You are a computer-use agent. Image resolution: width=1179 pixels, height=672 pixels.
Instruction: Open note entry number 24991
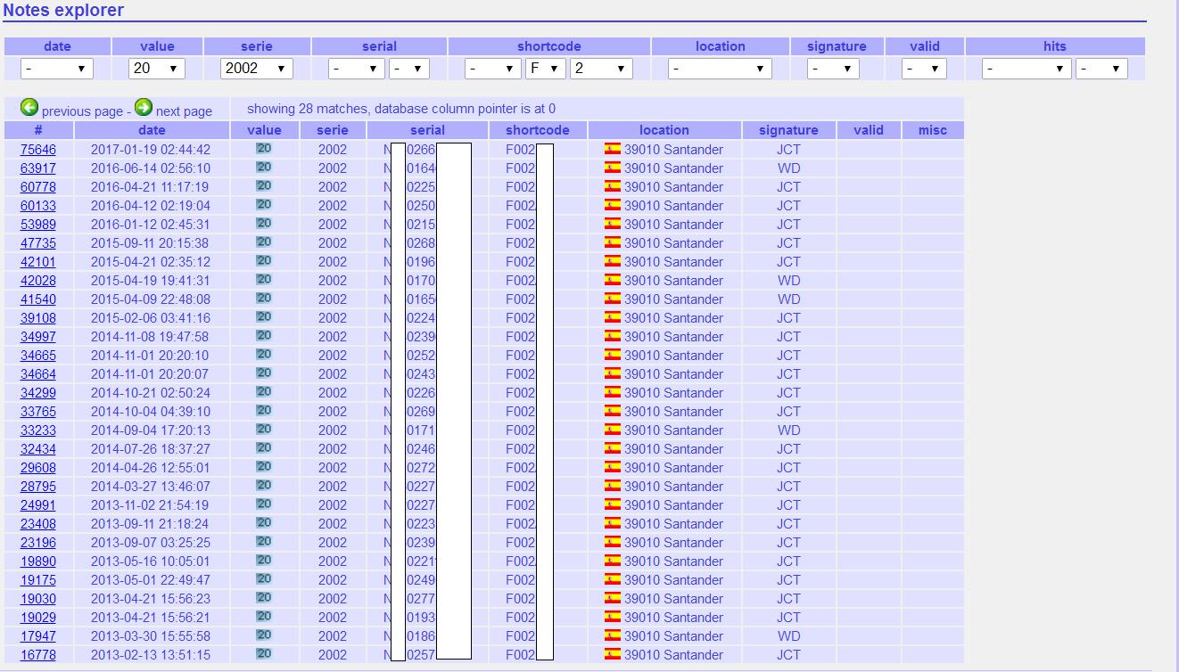(38, 505)
